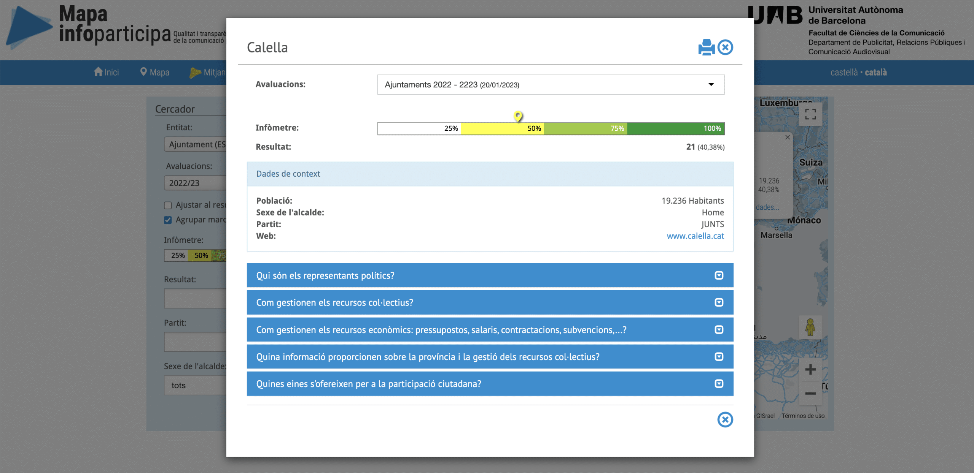Go to Inici in the navigation bar
974x473 pixels.
(106, 72)
